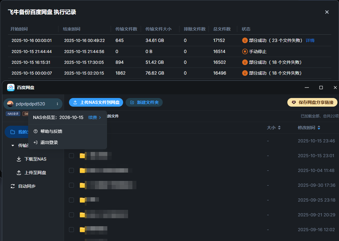The height and width of the screenshot is (241, 339).
Task: Sort the list by 修改时间 arrows
Action: coord(319,128)
